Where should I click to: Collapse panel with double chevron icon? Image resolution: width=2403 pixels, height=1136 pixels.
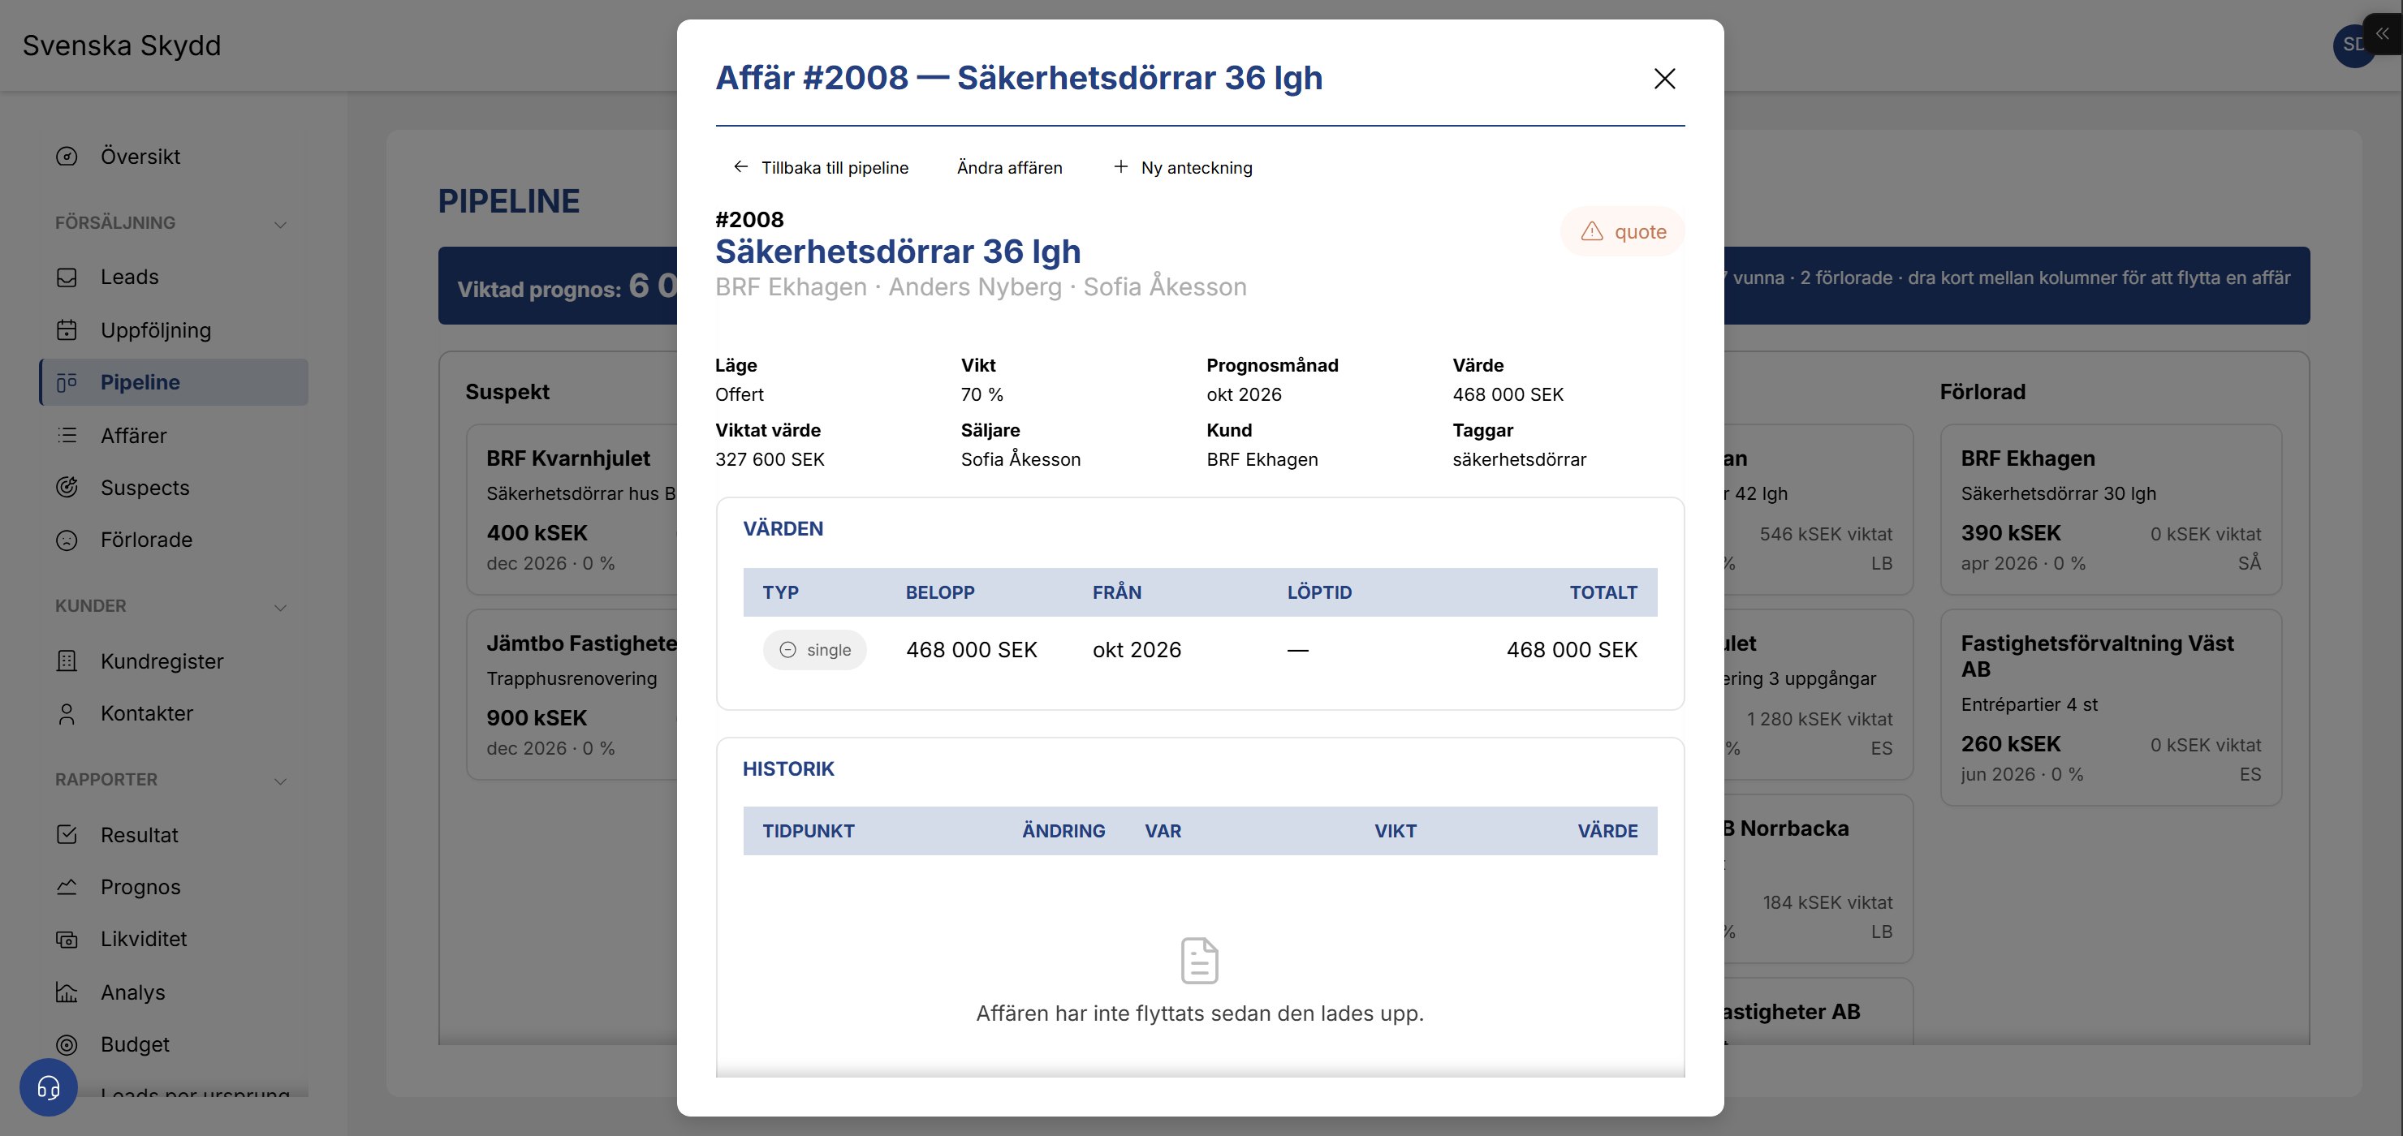click(2382, 33)
